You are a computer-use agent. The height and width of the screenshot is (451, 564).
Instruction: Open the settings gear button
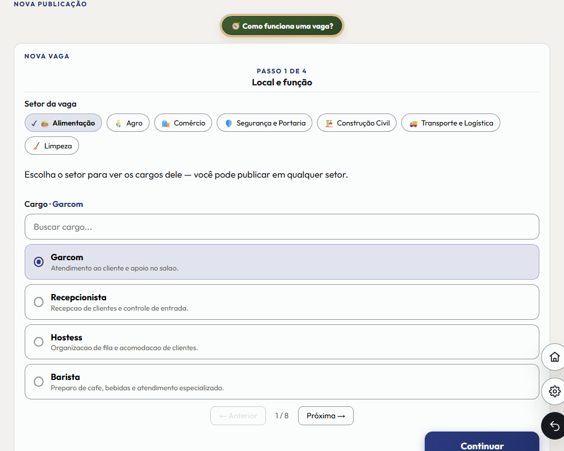554,391
